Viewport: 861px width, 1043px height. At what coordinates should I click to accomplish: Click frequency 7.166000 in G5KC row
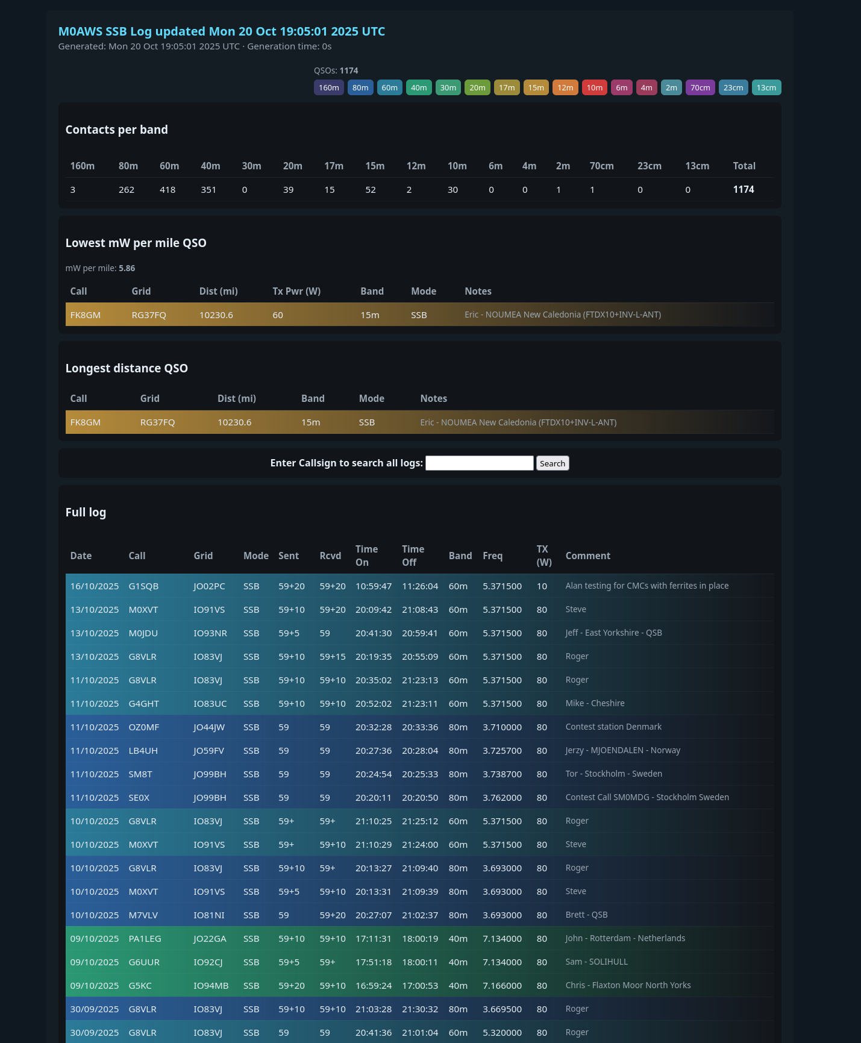click(x=503, y=985)
